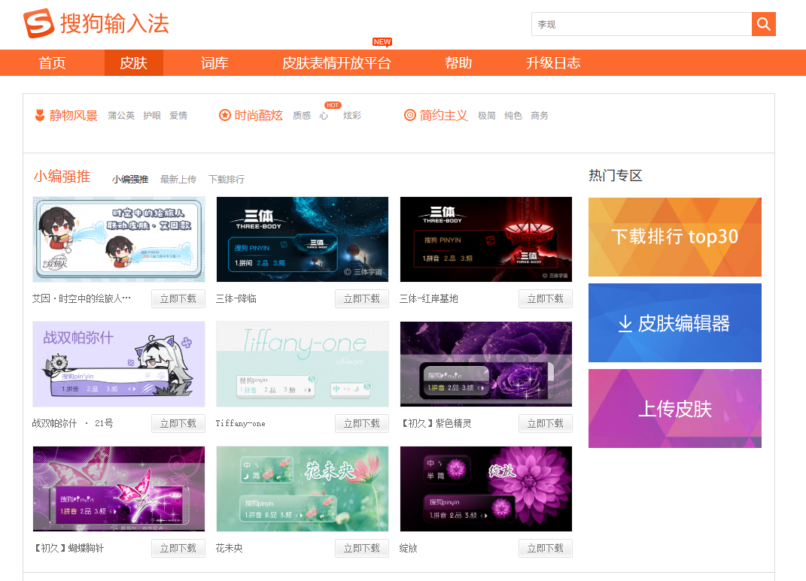
Task: Open 皮肤表情开放平台 nav item
Action: (336, 63)
